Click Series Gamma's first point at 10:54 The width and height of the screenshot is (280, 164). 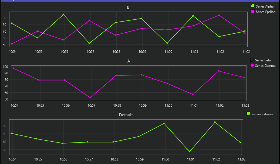[13, 68]
